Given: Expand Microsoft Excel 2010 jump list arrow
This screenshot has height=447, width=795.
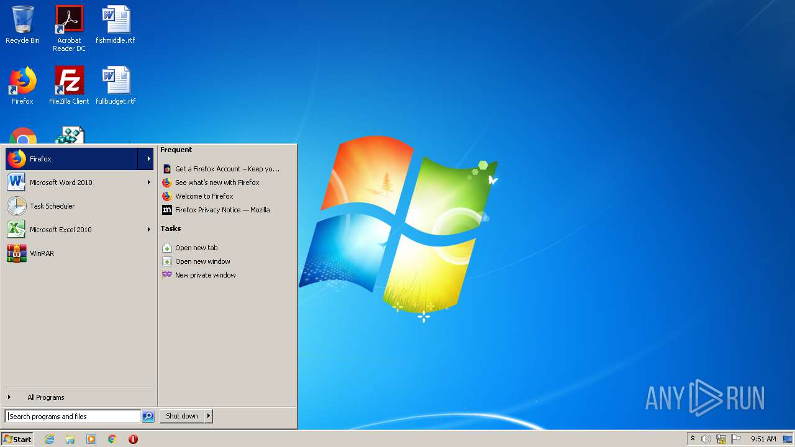Looking at the screenshot, I should click(148, 230).
